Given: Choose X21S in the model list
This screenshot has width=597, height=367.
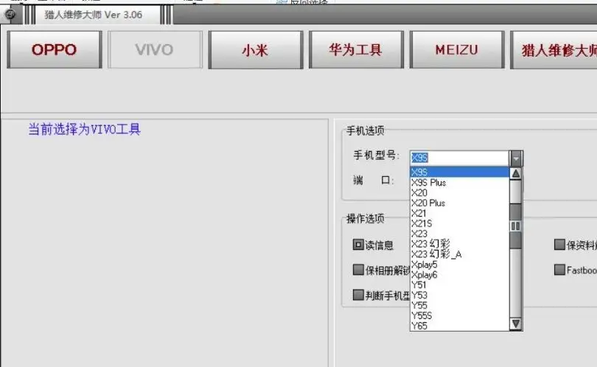Looking at the screenshot, I should pyautogui.click(x=459, y=223).
